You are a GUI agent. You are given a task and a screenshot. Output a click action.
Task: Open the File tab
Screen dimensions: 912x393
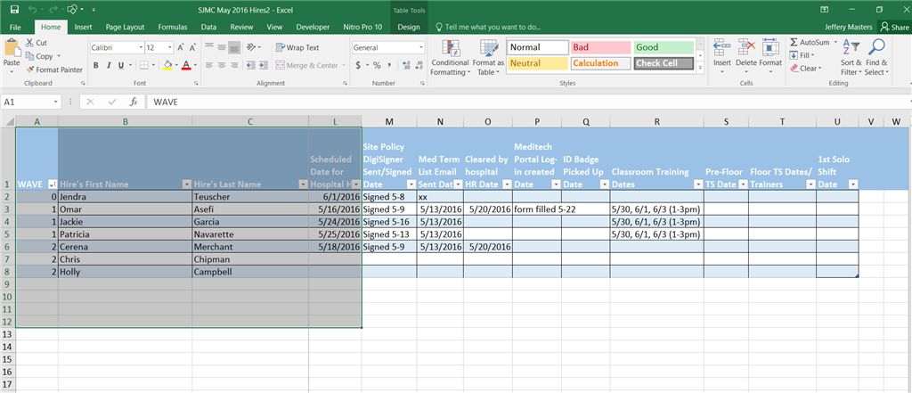[15, 27]
